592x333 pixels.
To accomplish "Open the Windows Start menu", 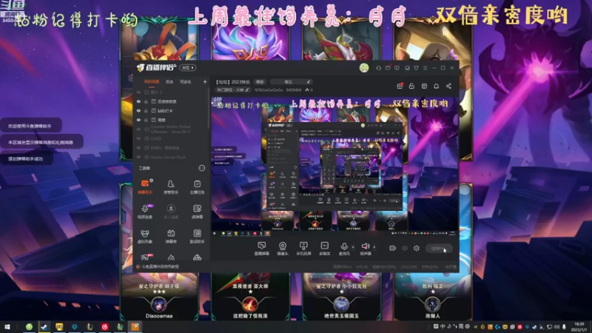I will (7, 327).
